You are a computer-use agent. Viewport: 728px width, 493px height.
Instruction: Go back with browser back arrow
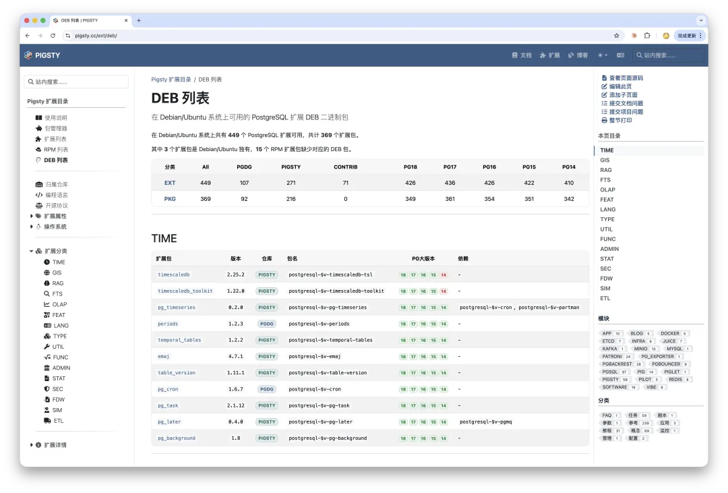[x=28, y=36]
